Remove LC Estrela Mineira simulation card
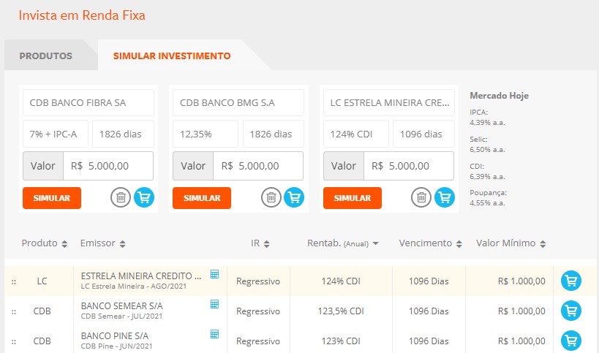The height and width of the screenshot is (353, 599). click(x=421, y=197)
